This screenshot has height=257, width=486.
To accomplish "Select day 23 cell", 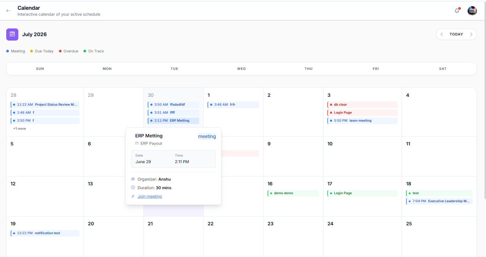I will tap(293, 236).
